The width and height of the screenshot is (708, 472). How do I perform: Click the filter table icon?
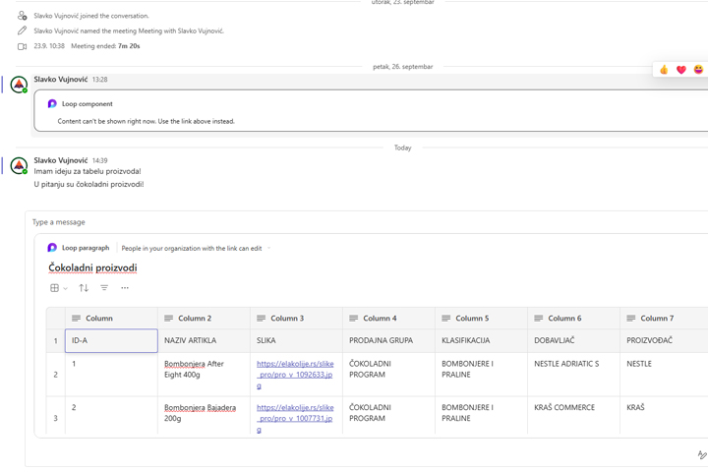coord(104,288)
